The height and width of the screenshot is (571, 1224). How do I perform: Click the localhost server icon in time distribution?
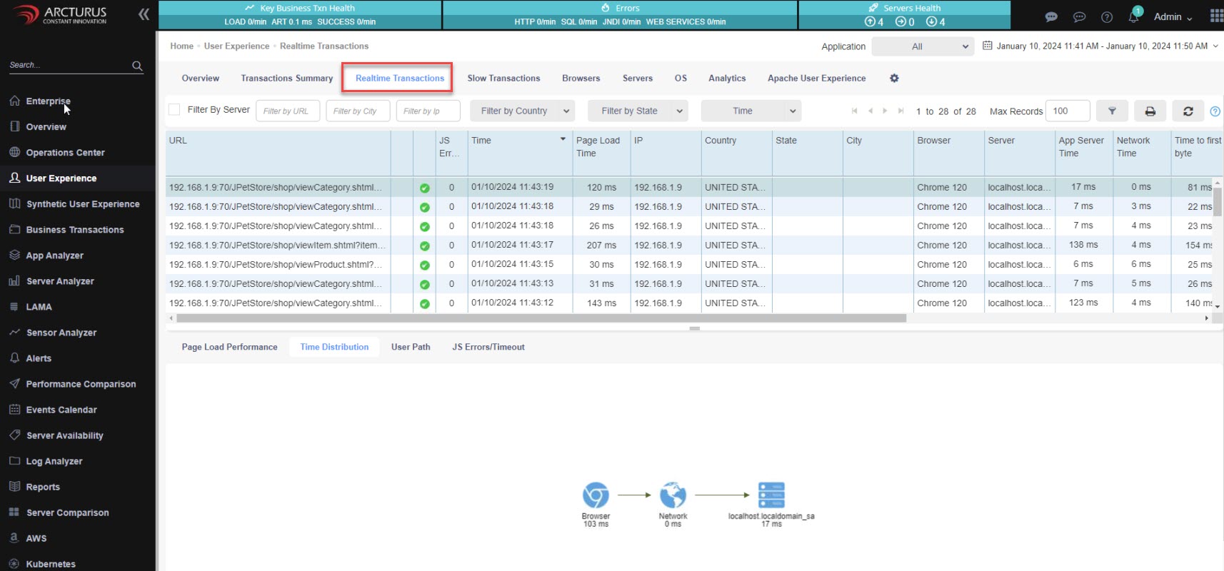pyautogui.click(x=771, y=495)
